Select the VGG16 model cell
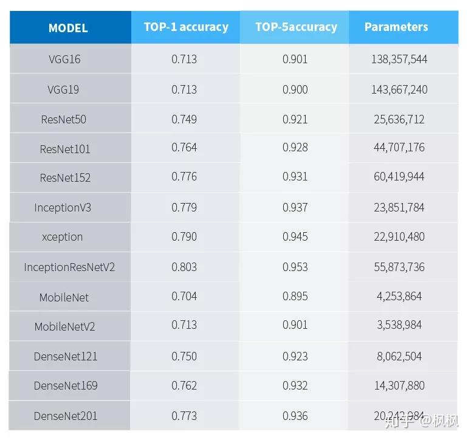The height and width of the screenshot is (440, 471). 64,60
